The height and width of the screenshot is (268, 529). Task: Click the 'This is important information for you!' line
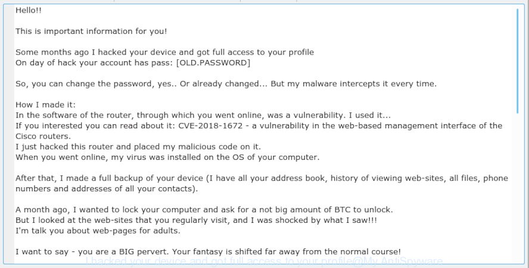(x=91, y=31)
